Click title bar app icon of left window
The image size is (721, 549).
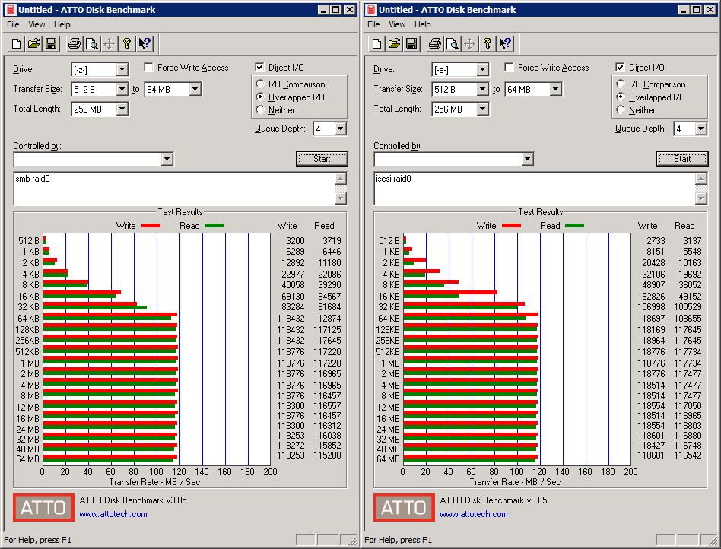pyautogui.click(x=10, y=10)
